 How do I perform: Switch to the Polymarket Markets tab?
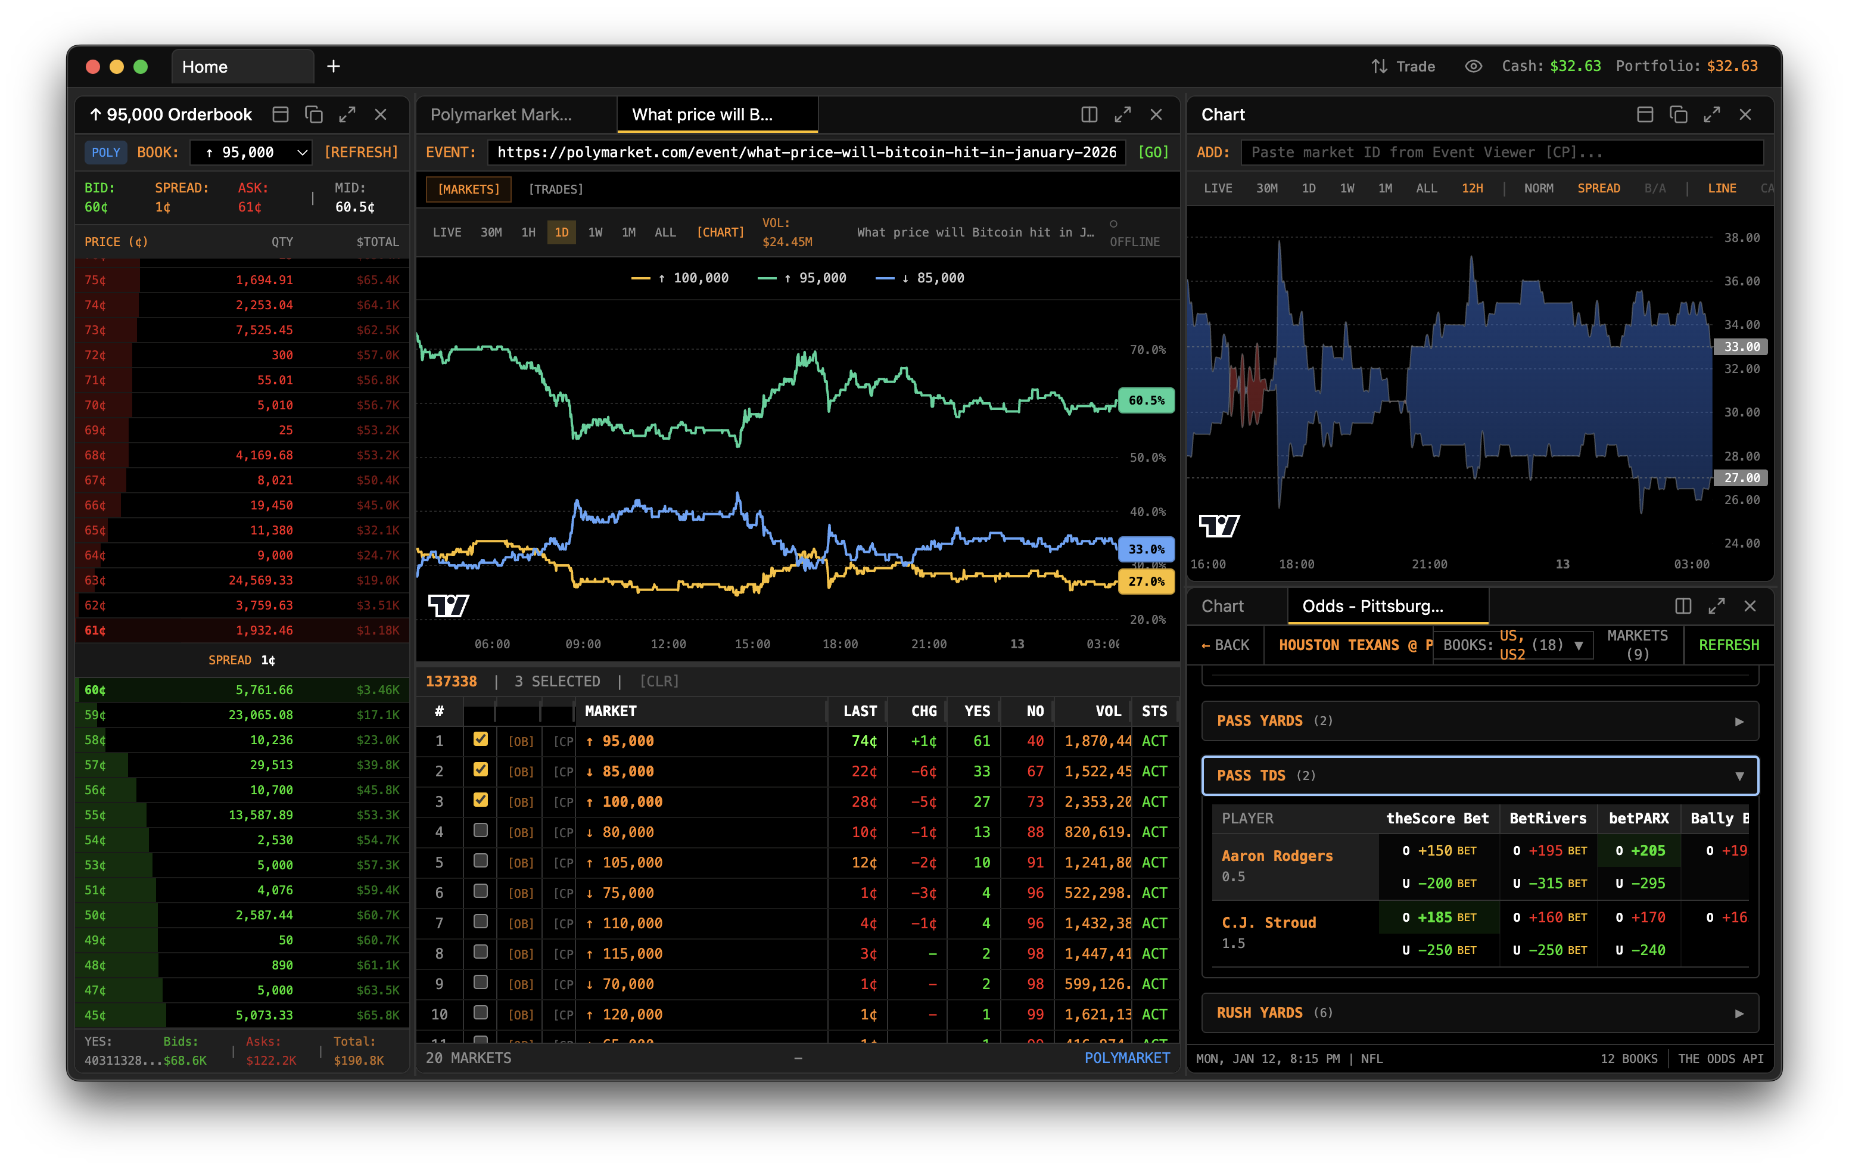tap(502, 114)
